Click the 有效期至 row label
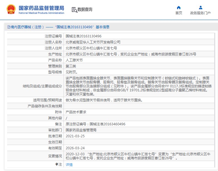The height and width of the screenshot is (171, 218). pos(55,148)
